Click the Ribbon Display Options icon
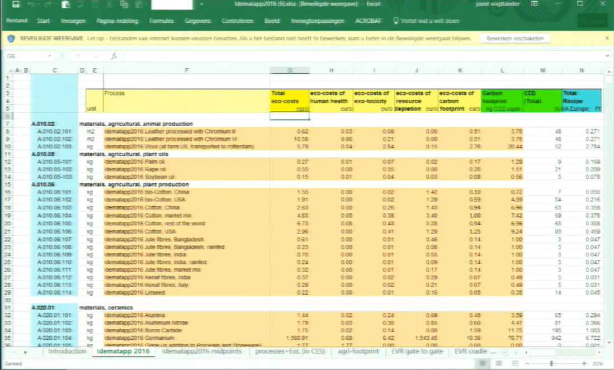614x370 pixels. [x=534, y=4]
